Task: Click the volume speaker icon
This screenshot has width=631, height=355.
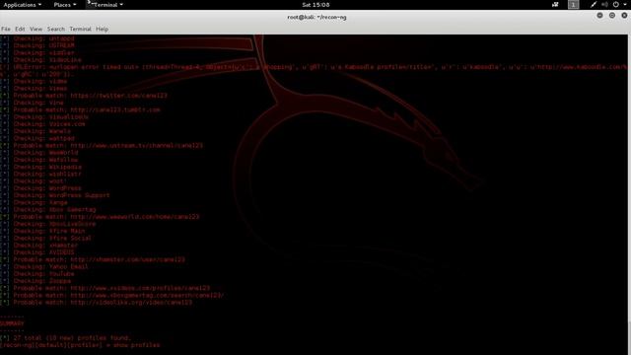Action: pos(604,5)
